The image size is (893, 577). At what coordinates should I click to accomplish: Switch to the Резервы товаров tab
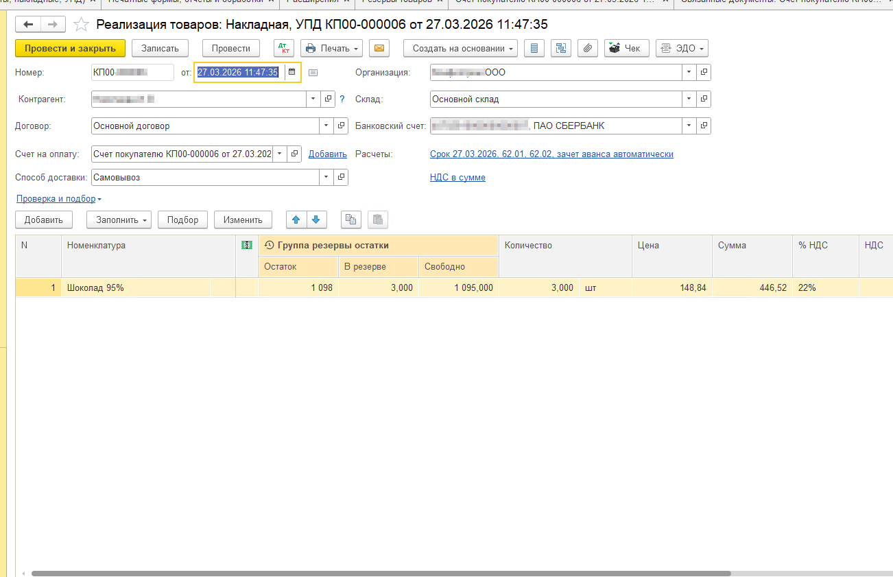[x=401, y=2]
